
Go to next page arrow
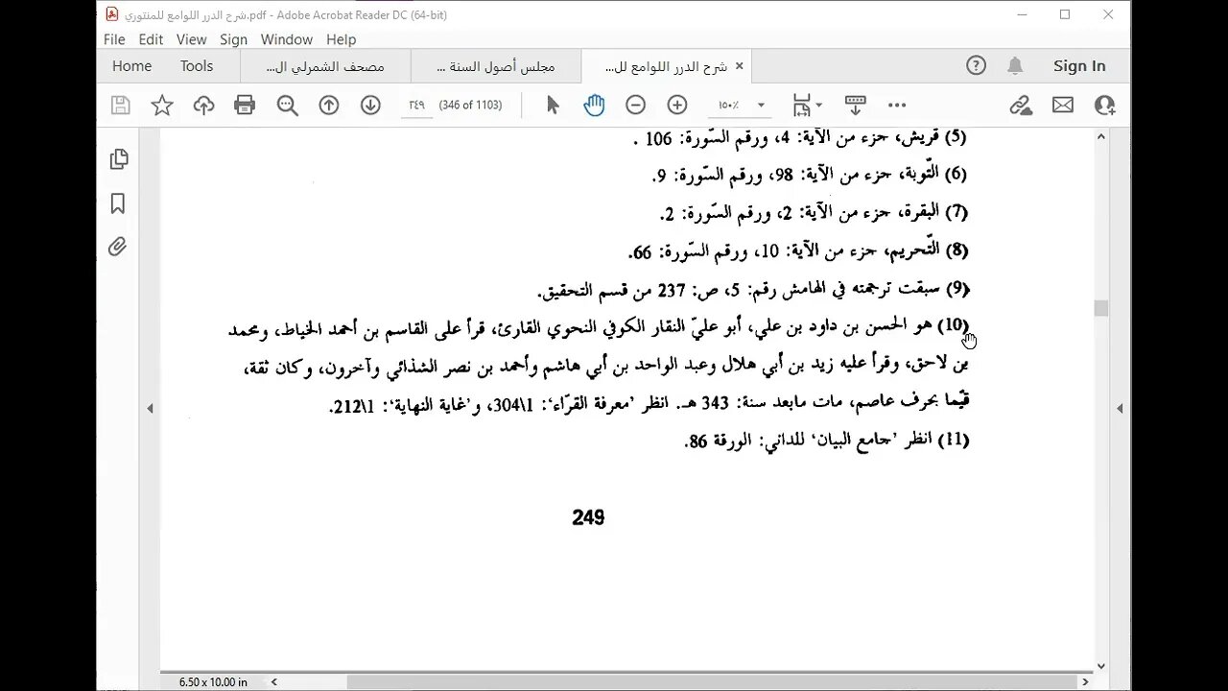coord(370,106)
